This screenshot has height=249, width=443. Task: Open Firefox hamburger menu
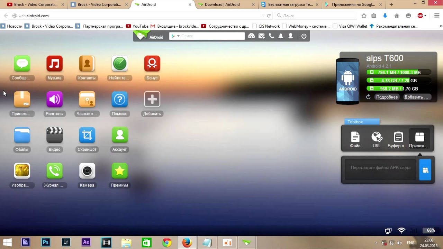pos(436,16)
